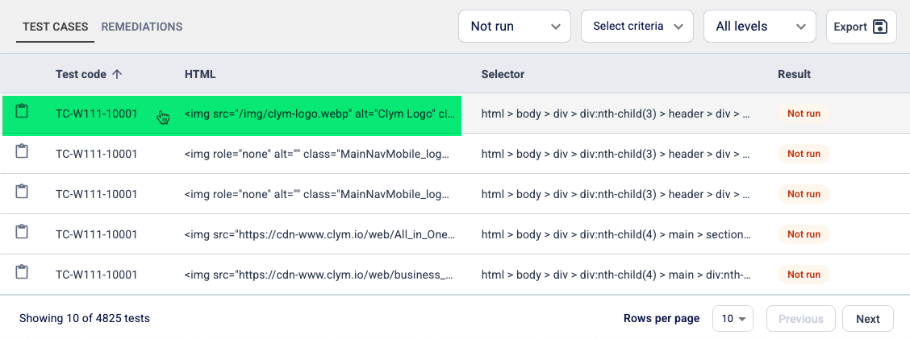The height and width of the screenshot is (339, 910).
Task: Click the Showing 10 of 4825 tests text
Action: click(x=85, y=318)
